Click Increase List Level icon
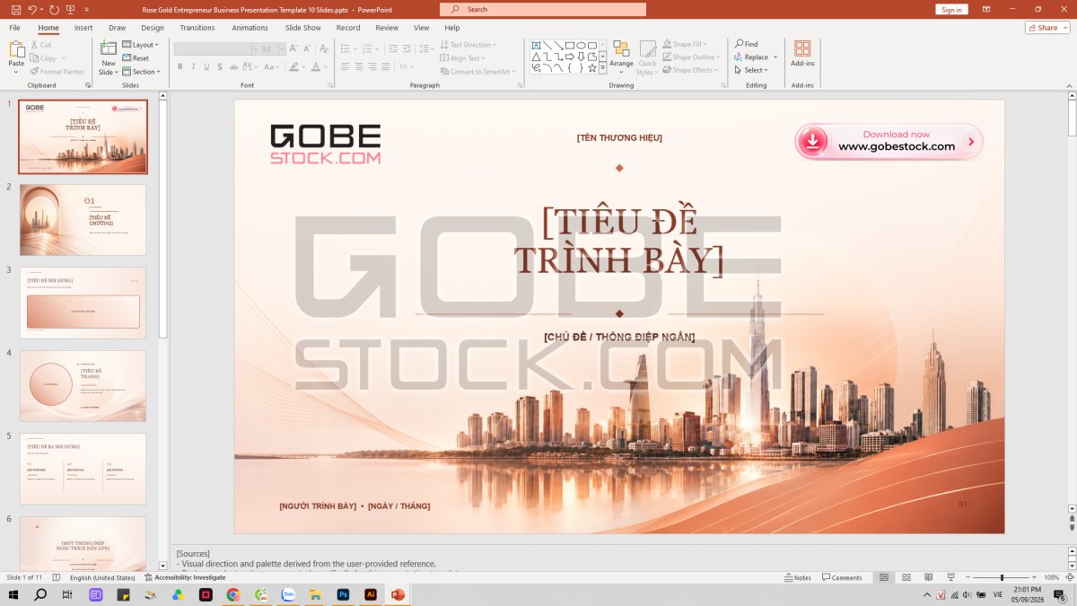The height and width of the screenshot is (606, 1077). (405, 49)
